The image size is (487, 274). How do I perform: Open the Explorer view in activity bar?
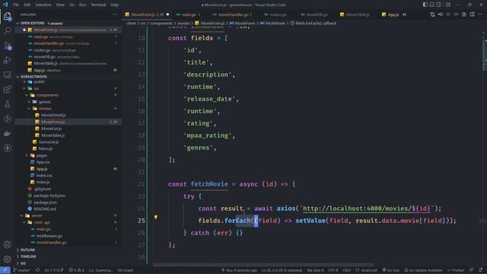(x=8, y=16)
